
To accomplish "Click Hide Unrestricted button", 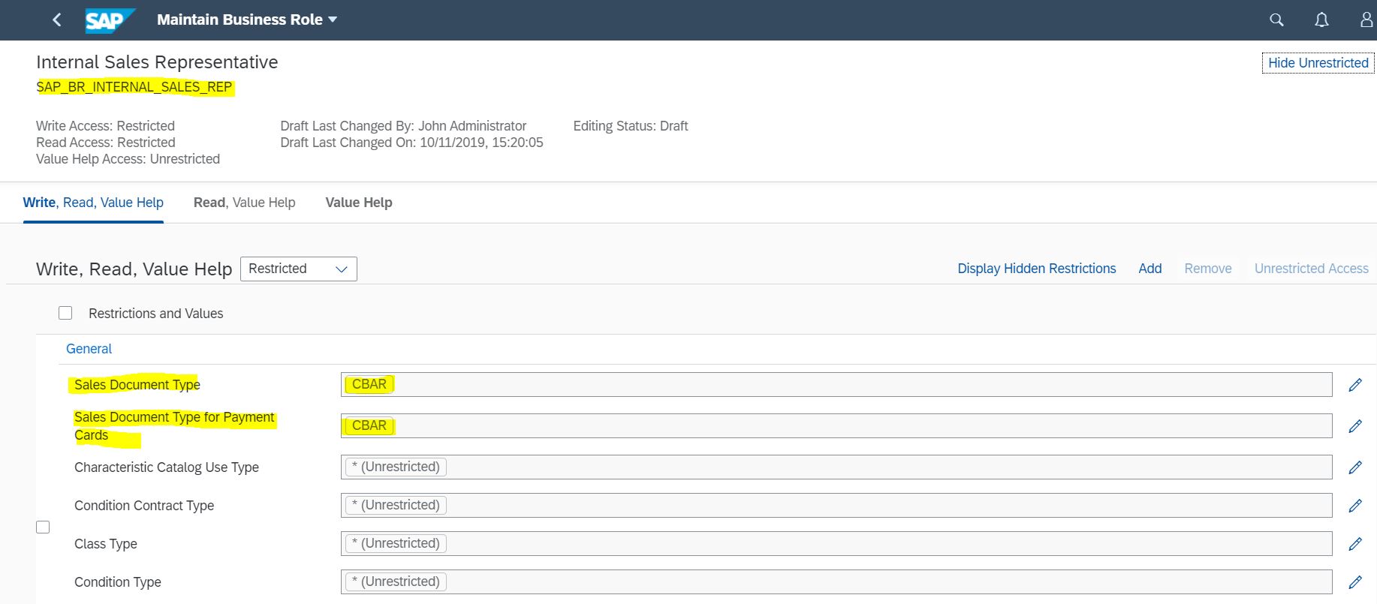I will [x=1318, y=63].
